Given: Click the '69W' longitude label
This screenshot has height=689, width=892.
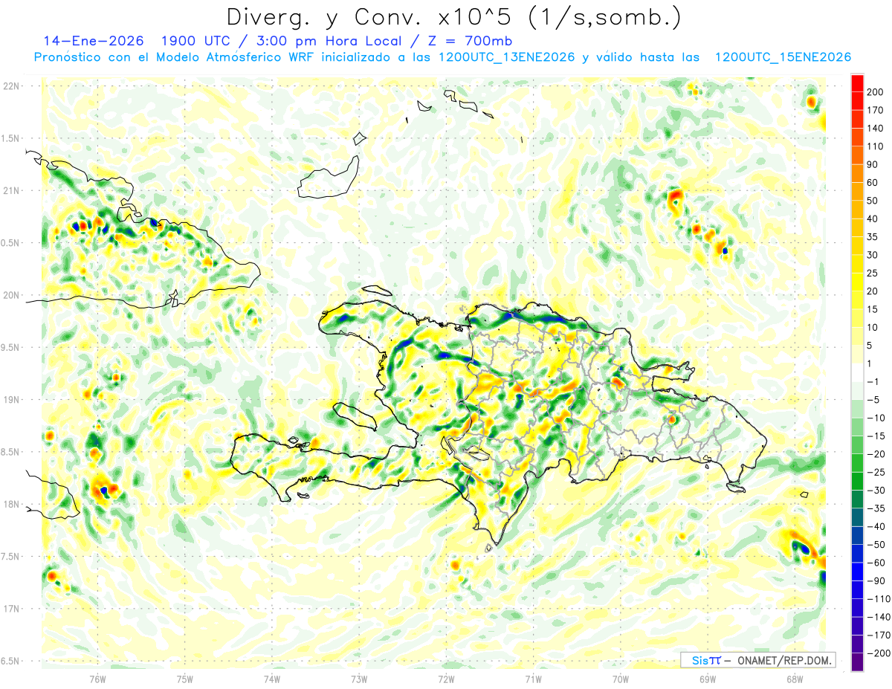Looking at the screenshot, I should pyautogui.click(x=708, y=679).
